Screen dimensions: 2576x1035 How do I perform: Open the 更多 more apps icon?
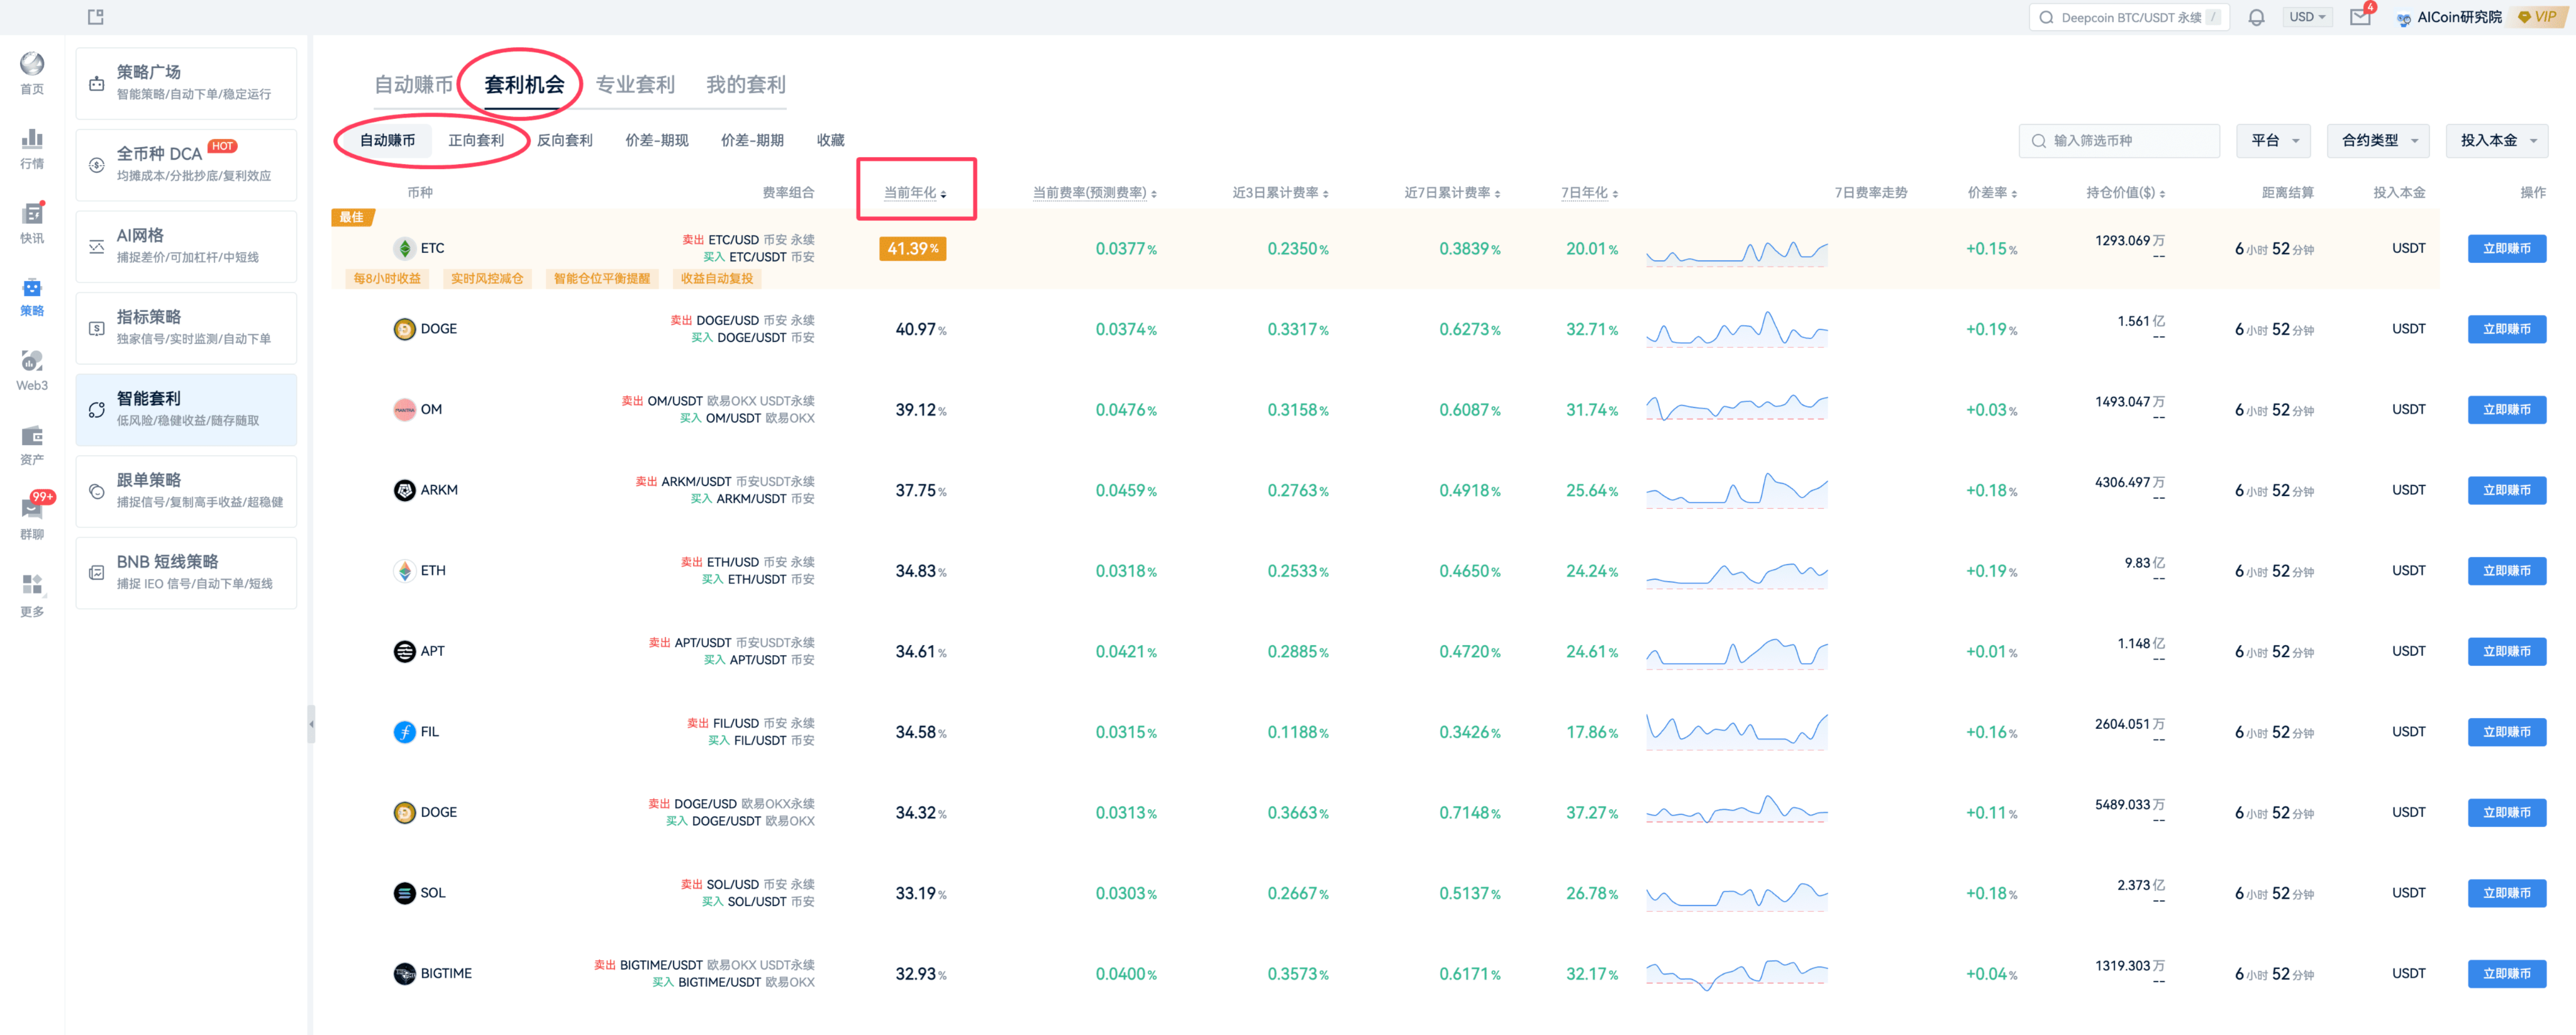click(32, 595)
